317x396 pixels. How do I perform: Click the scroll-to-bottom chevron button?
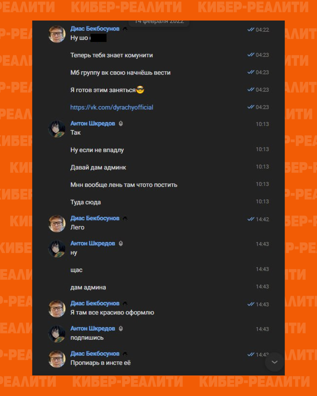point(274,362)
